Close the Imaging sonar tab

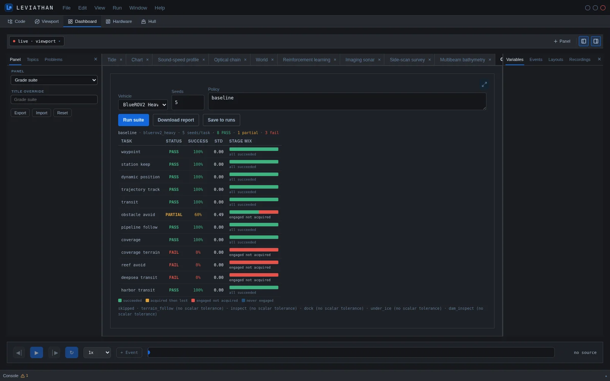tap(379, 60)
